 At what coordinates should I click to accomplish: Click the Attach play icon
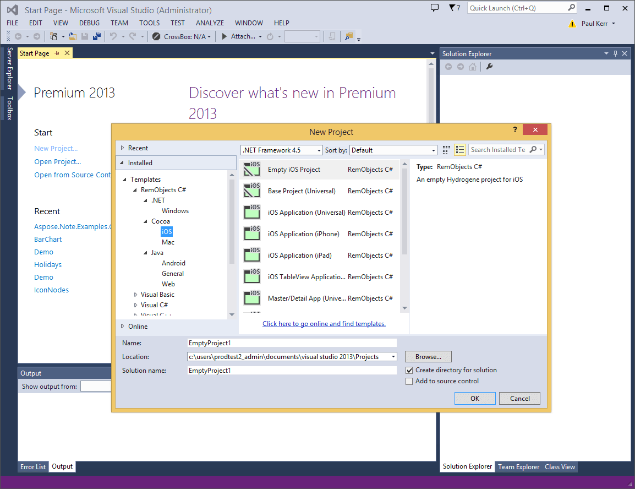(224, 36)
